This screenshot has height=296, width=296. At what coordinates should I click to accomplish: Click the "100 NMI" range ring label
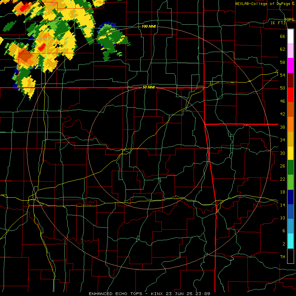click(x=149, y=26)
